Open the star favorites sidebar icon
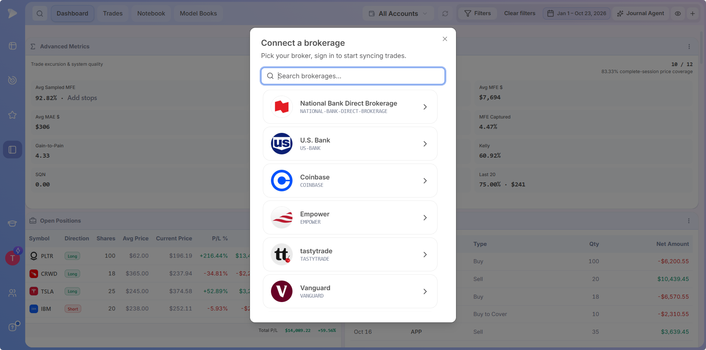This screenshot has width=706, height=350. tap(13, 115)
